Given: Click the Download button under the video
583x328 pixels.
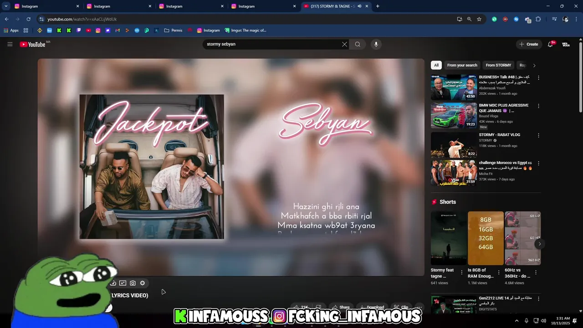Looking at the screenshot, I should point(372,307).
